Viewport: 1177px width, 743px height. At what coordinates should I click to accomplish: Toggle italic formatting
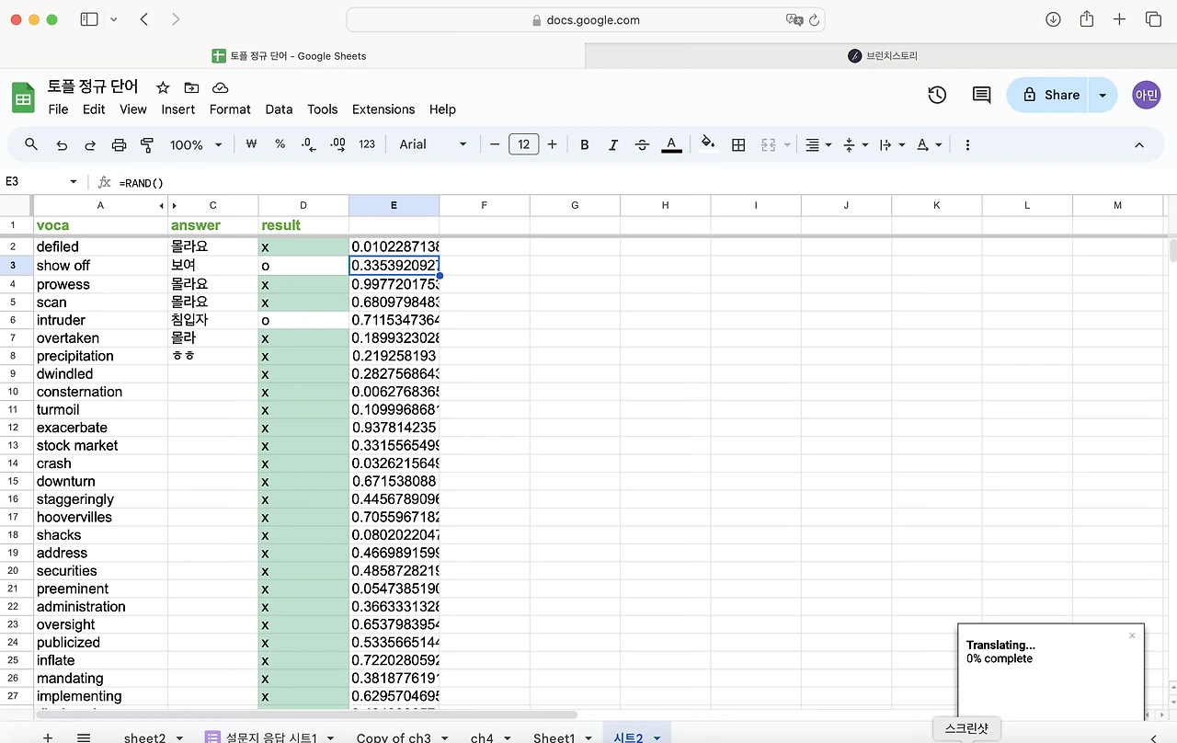pyautogui.click(x=613, y=144)
